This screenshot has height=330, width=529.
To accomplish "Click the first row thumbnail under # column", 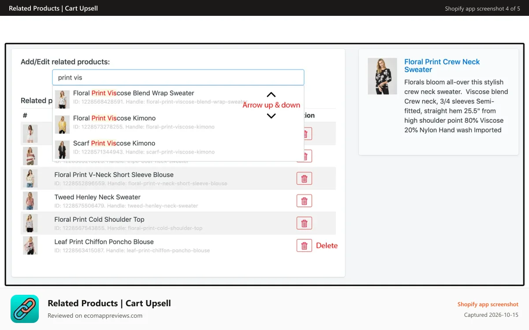I will click(30, 133).
